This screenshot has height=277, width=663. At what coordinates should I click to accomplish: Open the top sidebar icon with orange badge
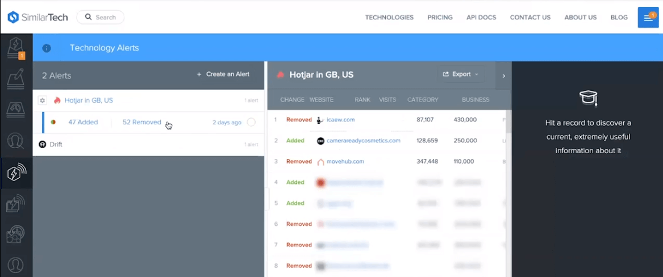(x=15, y=48)
